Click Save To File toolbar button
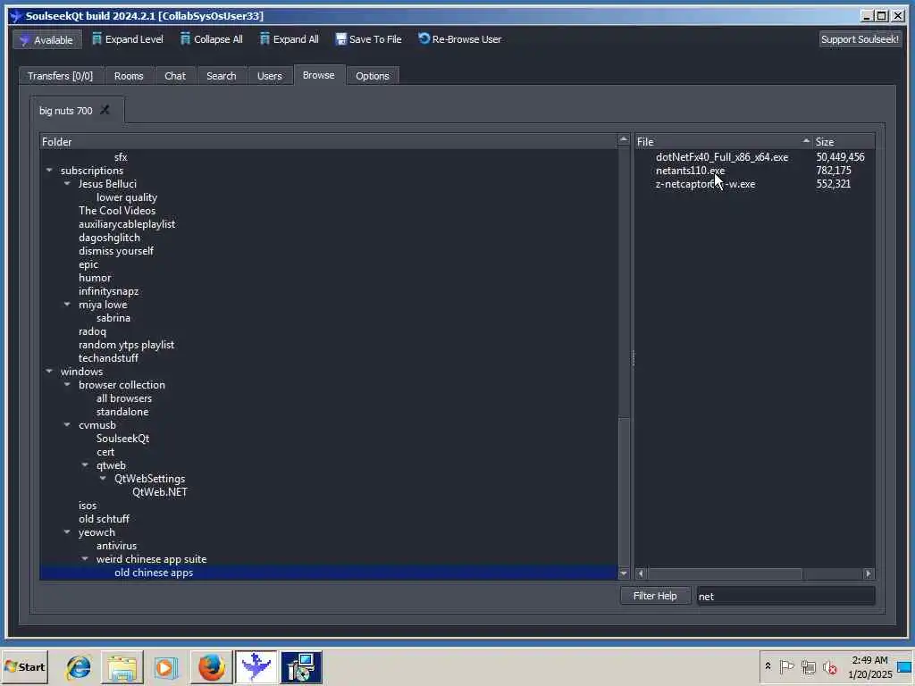Screen dimensions: 915x686 369,39
